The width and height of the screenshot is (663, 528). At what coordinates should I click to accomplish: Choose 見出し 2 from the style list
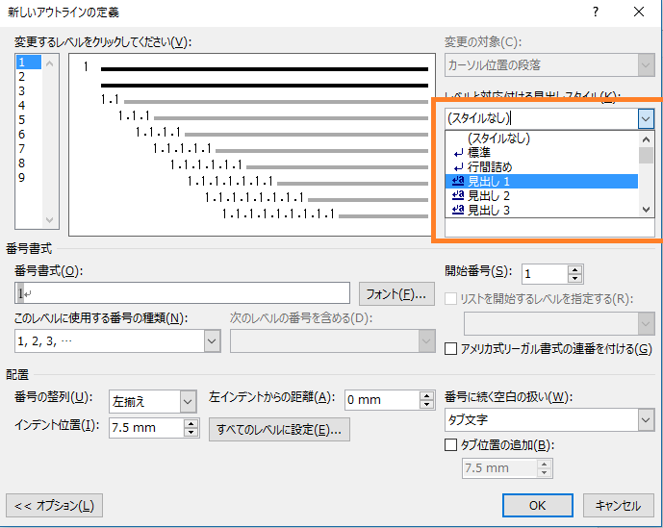(x=541, y=196)
